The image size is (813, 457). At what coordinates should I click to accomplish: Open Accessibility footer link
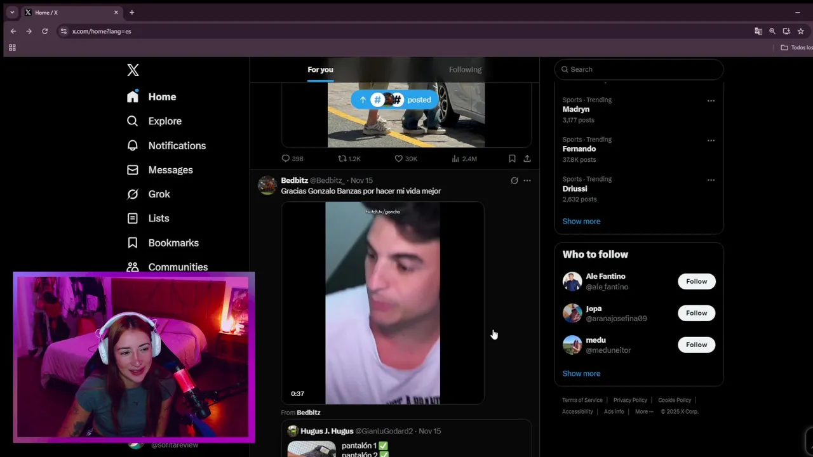577,412
